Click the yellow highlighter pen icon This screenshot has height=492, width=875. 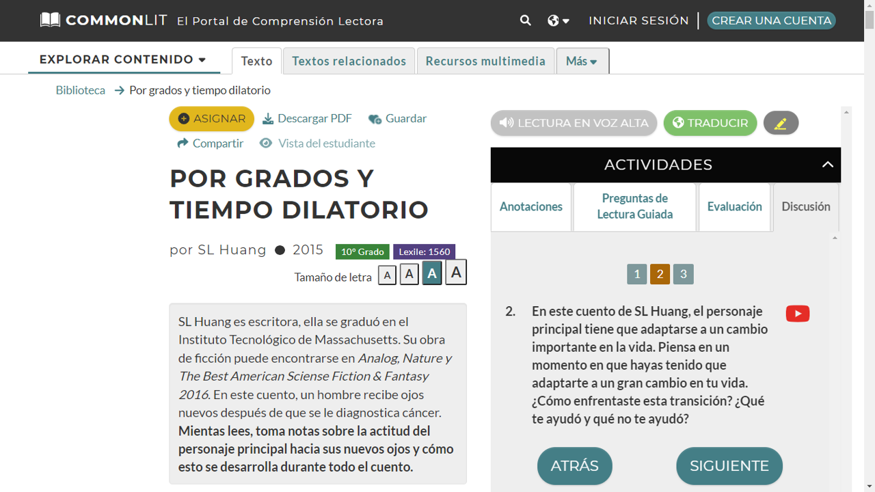click(781, 123)
